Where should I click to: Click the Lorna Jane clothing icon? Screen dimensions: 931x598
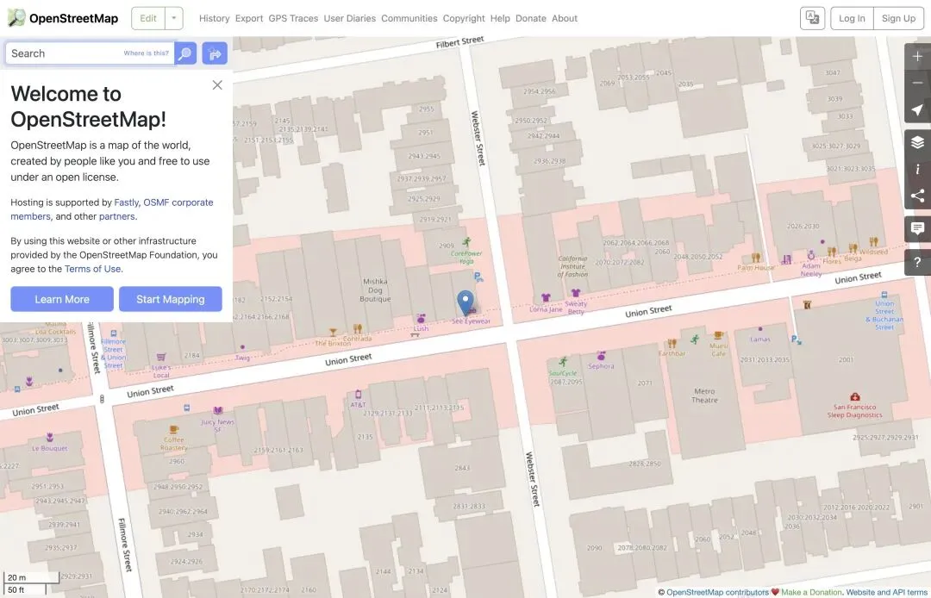[x=546, y=298]
